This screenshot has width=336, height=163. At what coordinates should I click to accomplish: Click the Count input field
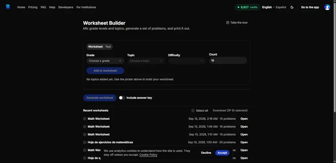pyautogui.click(x=228, y=60)
